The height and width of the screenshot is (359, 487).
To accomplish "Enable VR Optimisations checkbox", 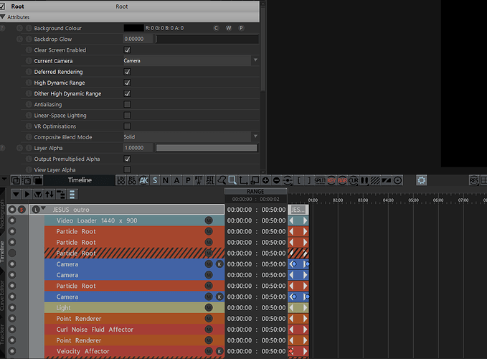I will click(127, 126).
